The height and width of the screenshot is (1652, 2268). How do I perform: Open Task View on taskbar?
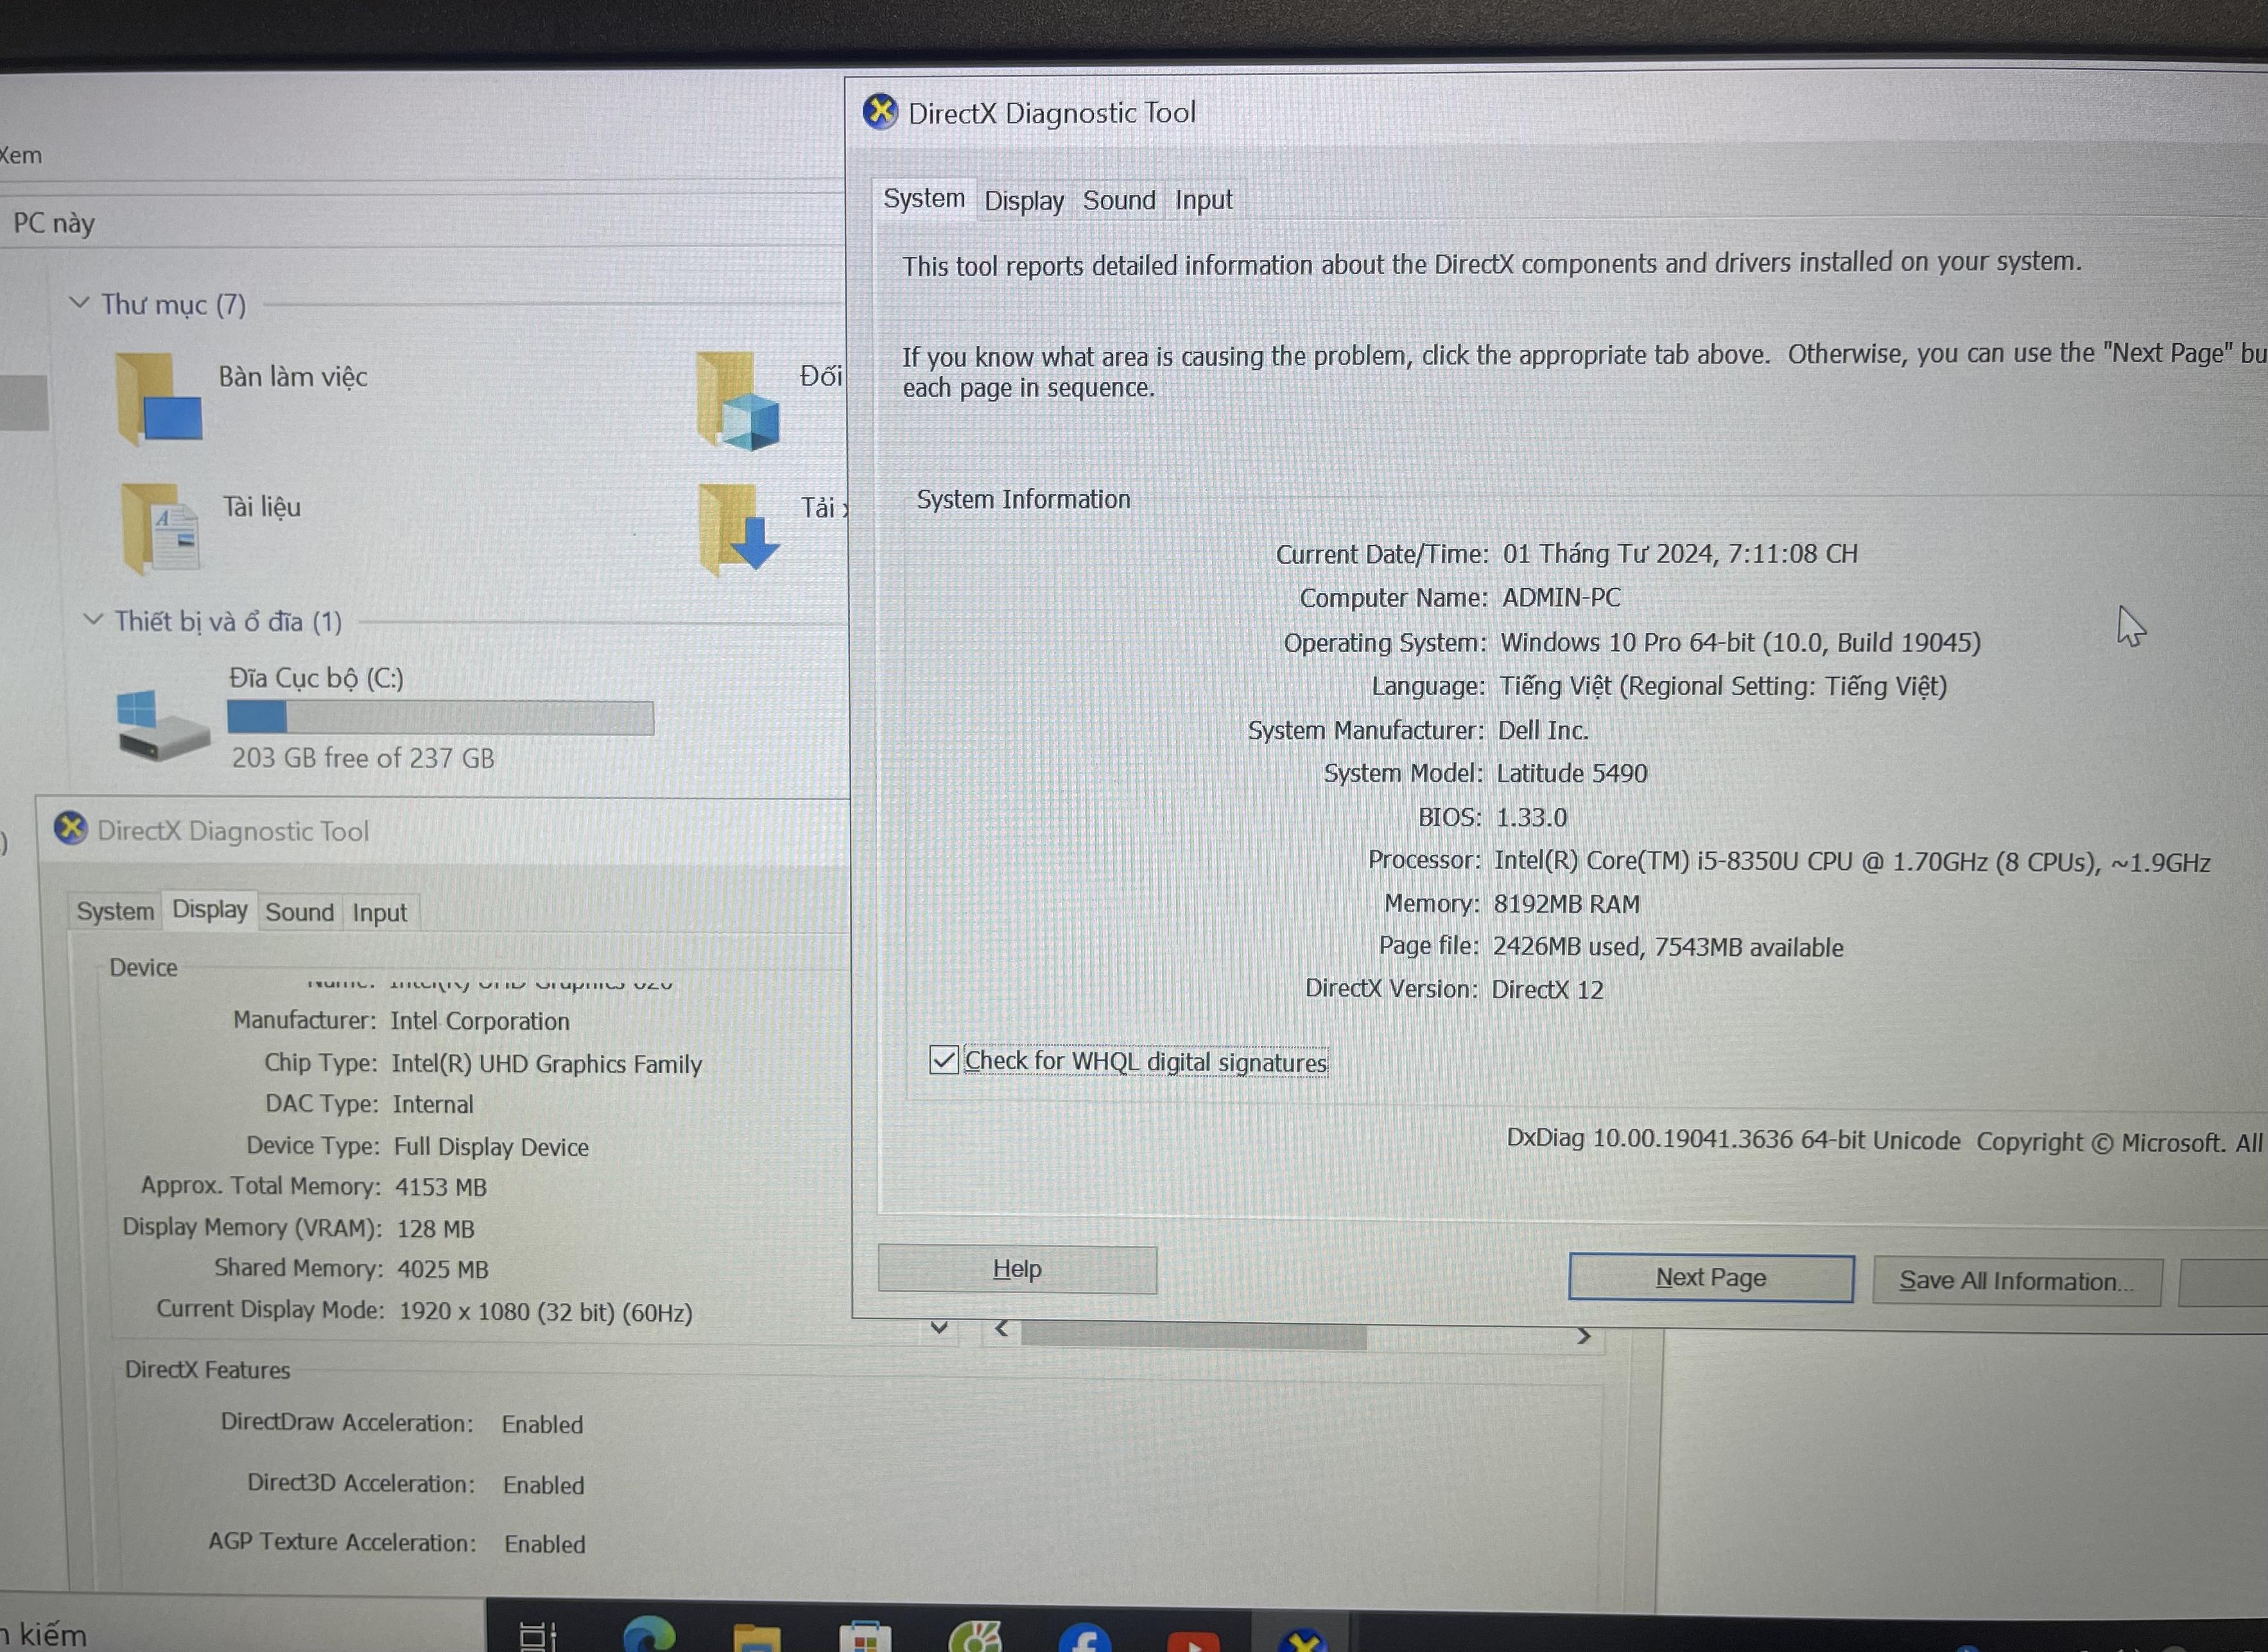pos(538,1636)
